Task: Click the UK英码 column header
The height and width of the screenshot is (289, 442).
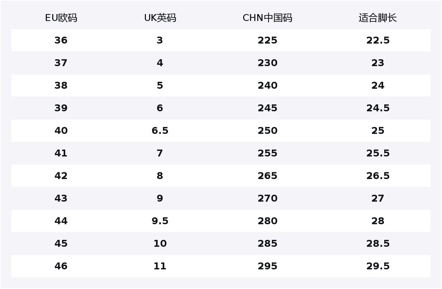Action: [160, 18]
